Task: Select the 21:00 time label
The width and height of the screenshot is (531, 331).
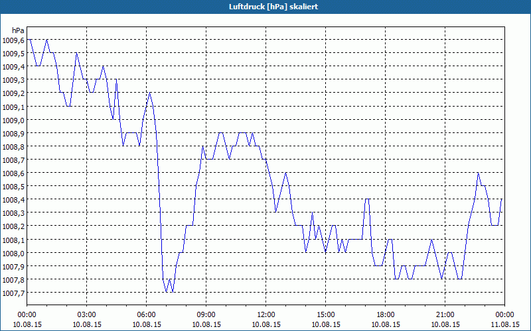Action: pyautogui.click(x=445, y=315)
